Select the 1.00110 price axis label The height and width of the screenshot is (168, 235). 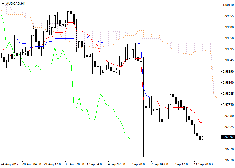point(228,5)
